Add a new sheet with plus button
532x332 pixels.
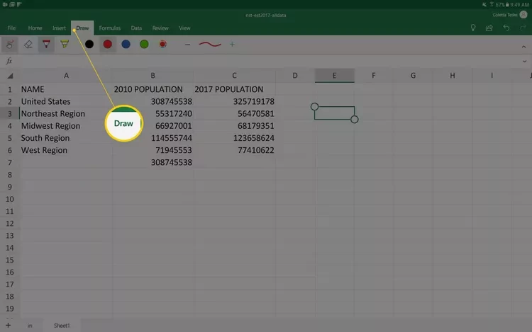coord(9,325)
